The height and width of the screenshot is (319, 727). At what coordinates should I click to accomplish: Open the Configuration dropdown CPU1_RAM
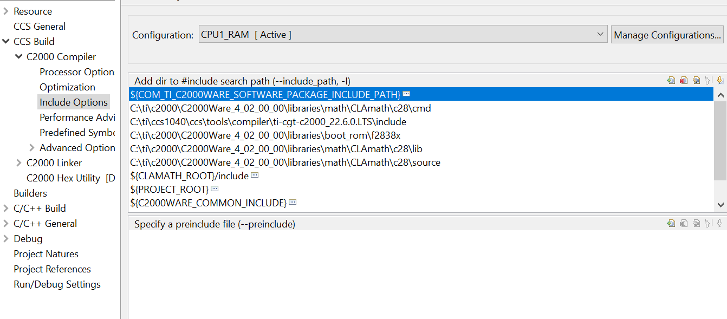tap(403, 35)
